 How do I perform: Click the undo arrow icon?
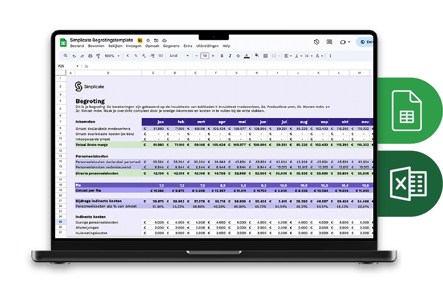pyautogui.click(x=74, y=56)
